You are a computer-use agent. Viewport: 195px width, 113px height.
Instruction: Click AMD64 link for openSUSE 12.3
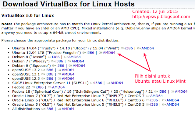[68, 78]
